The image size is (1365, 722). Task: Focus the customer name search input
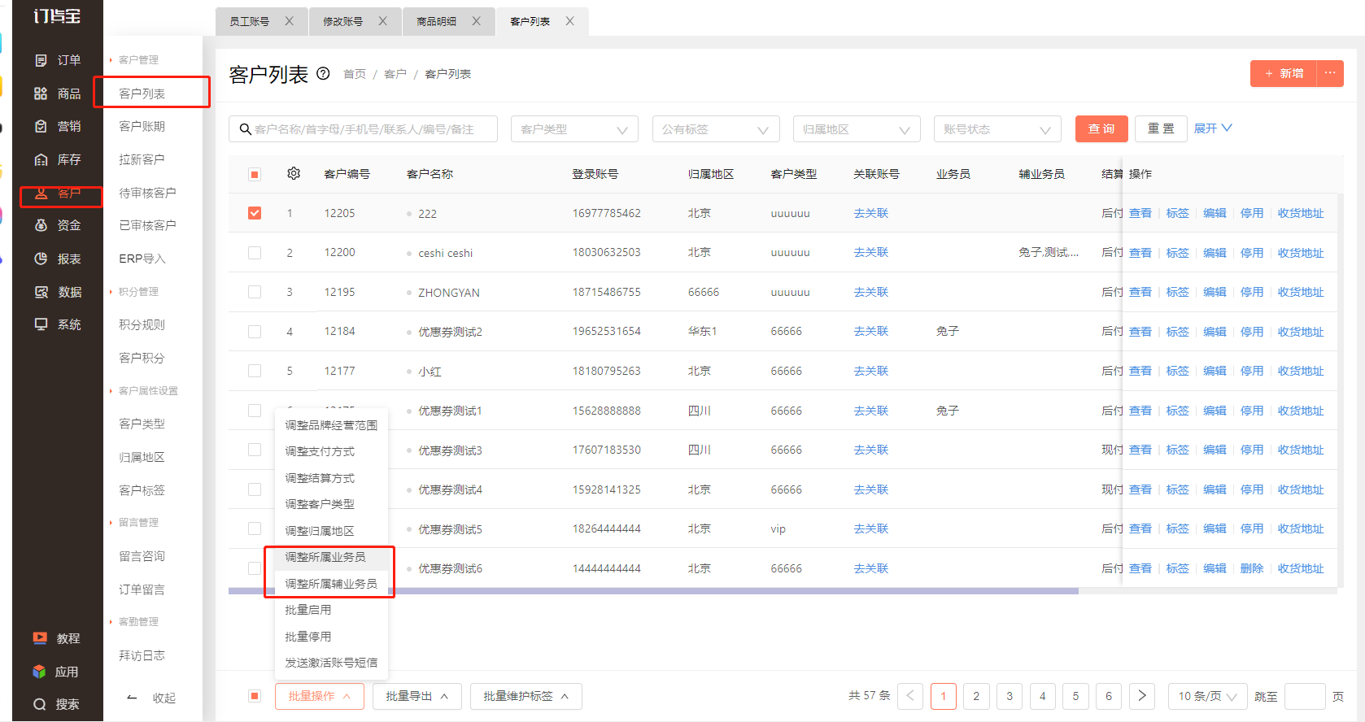click(x=364, y=129)
